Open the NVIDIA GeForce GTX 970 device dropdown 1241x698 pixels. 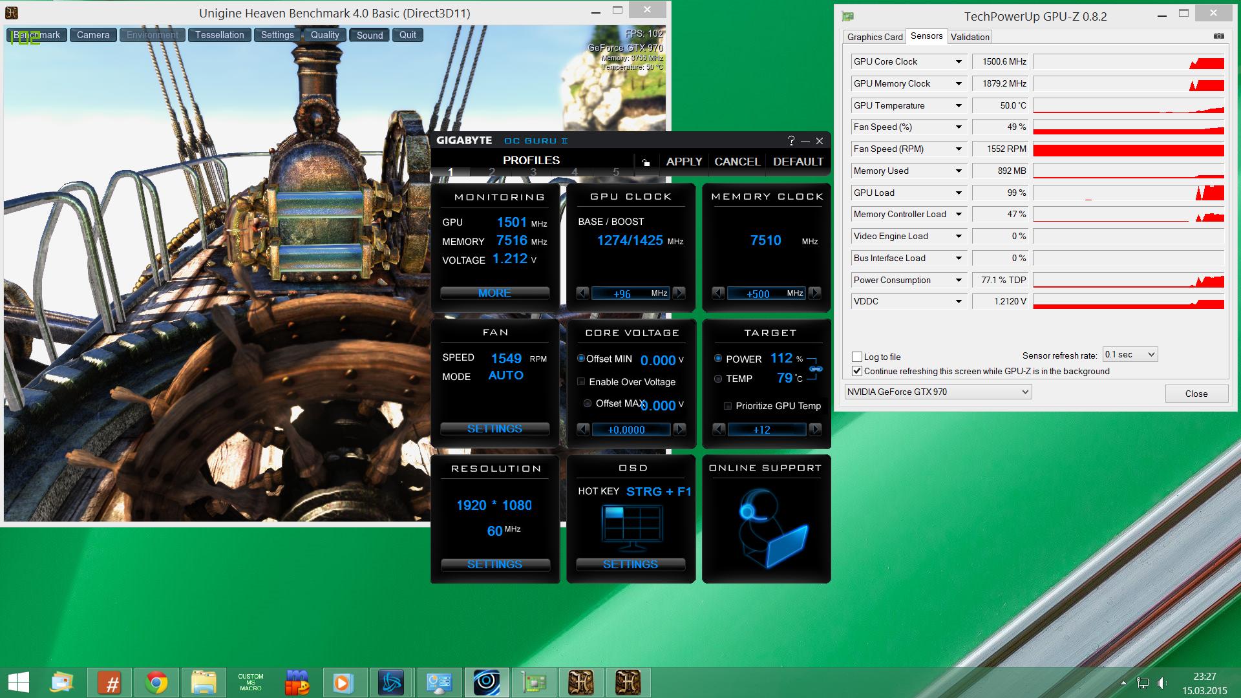(x=938, y=392)
